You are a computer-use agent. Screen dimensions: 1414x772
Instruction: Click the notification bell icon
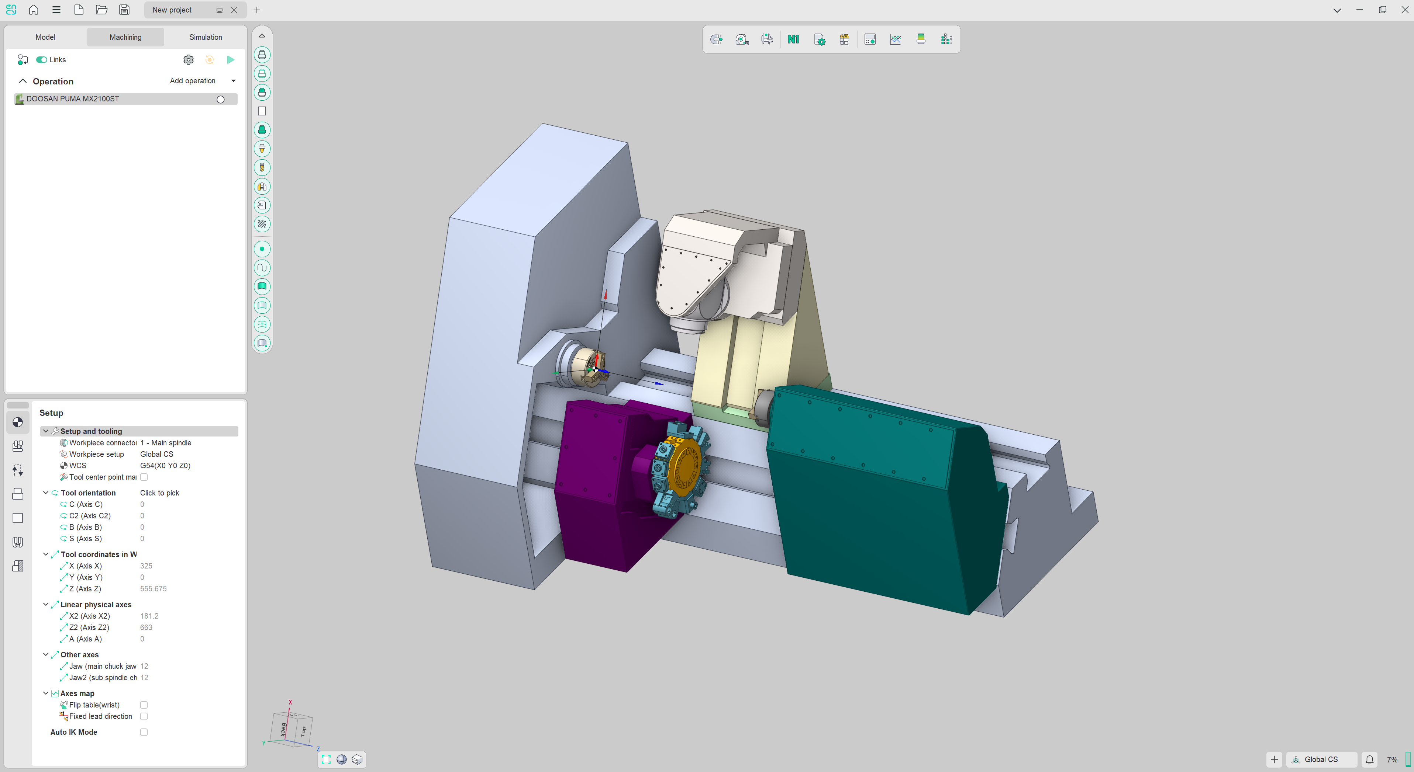tap(1370, 759)
